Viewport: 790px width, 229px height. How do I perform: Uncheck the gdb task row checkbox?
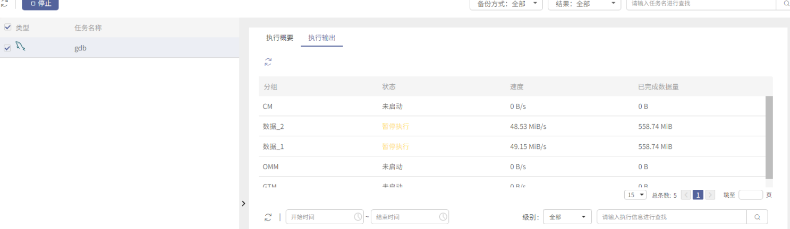[7, 48]
